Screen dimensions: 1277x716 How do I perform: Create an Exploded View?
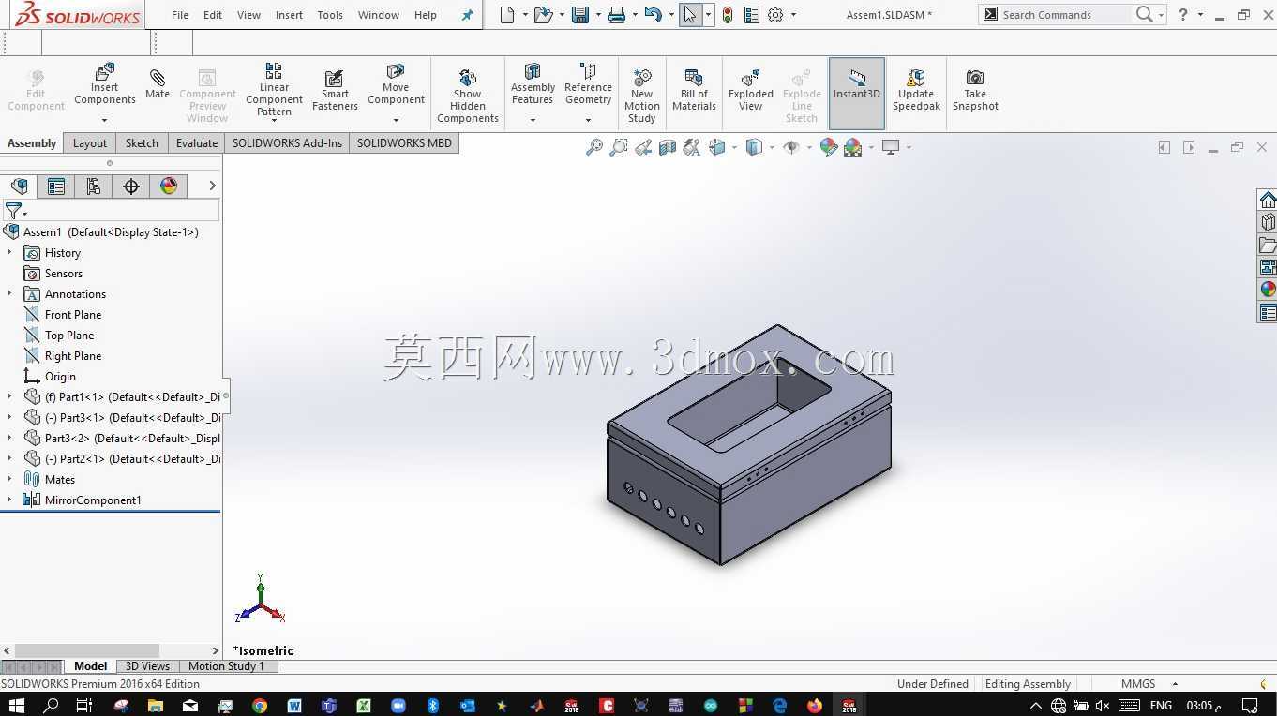pyautogui.click(x=751, y=90)
